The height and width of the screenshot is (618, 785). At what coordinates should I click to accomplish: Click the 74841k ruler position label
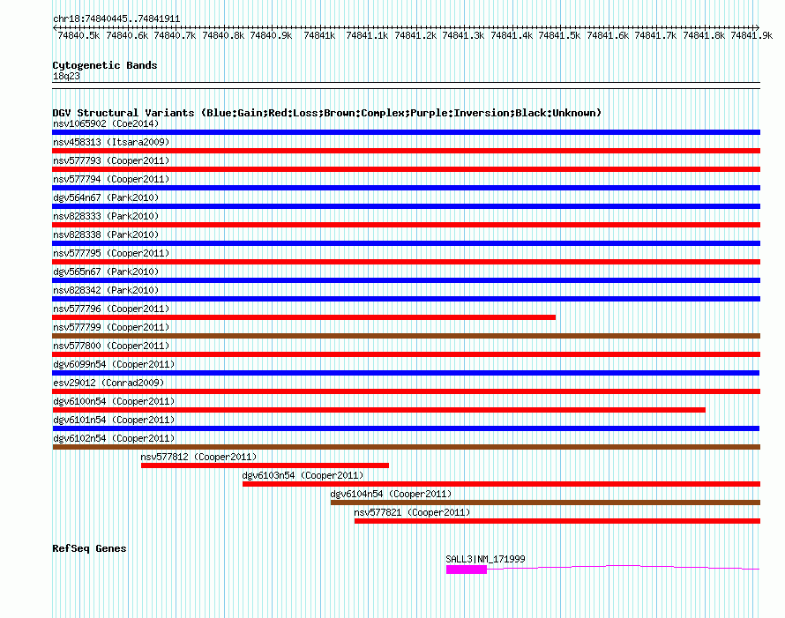[319, 35]
